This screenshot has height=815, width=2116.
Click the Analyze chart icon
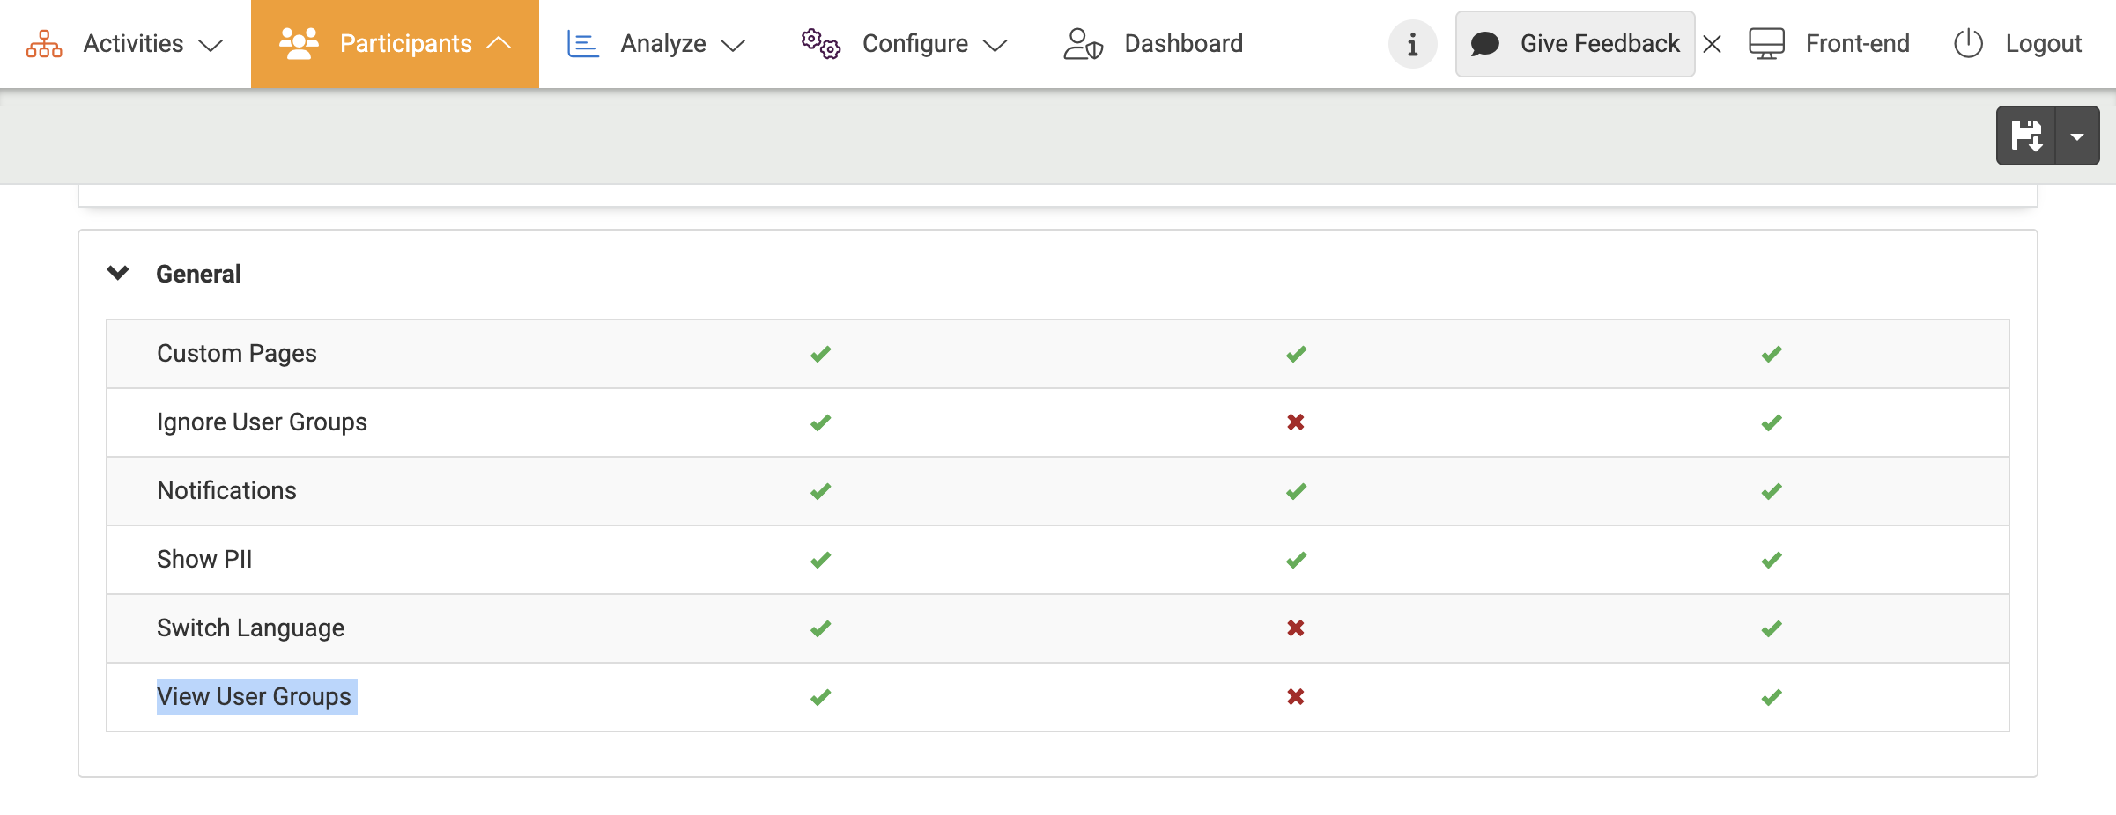[x=582, y=44]
